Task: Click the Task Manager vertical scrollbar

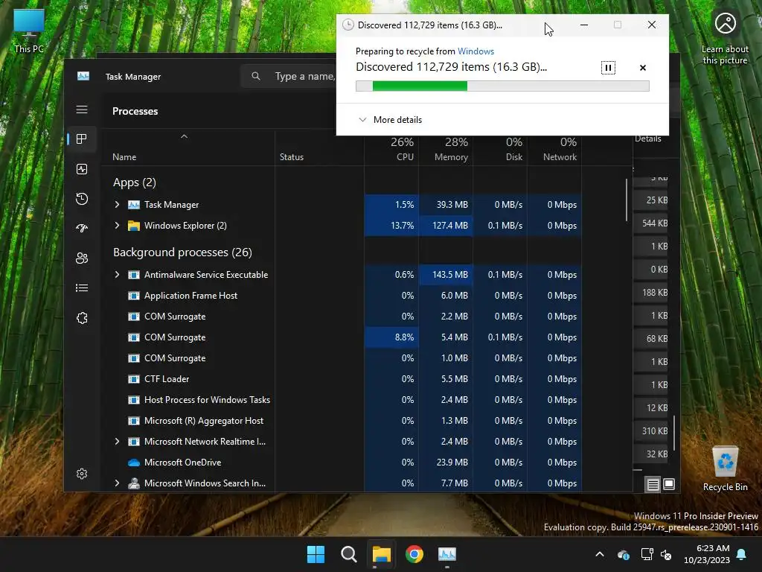Action: point(627,200)
